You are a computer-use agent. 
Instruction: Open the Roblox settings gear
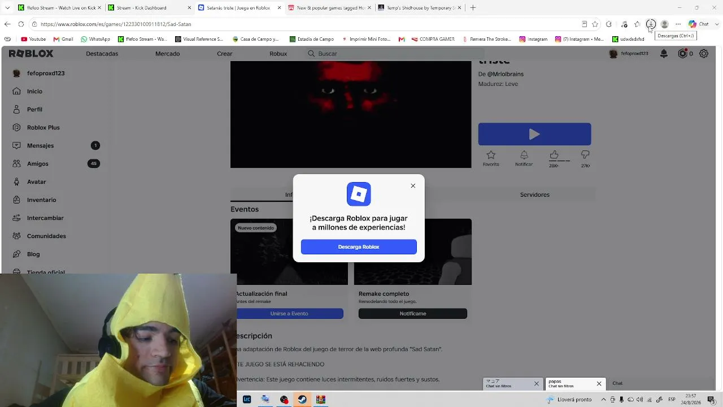(x=704, y=54)
